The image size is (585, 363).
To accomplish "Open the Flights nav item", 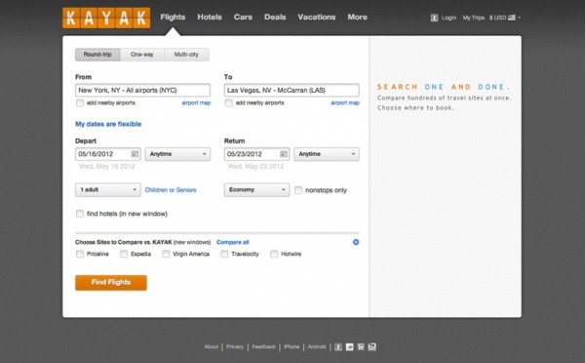I will [173, 18].
